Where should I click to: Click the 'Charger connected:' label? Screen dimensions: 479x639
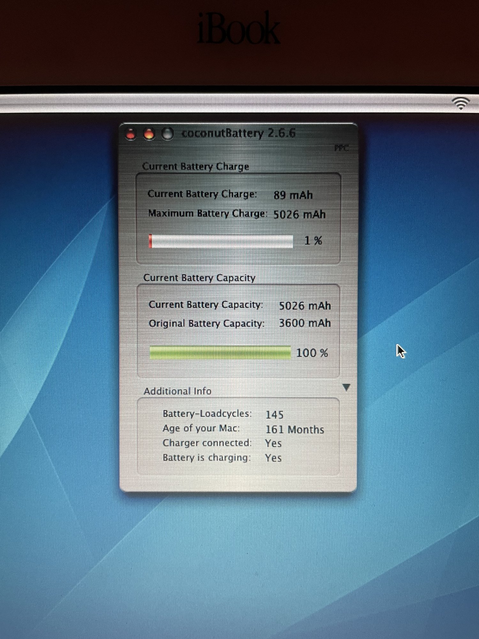pos(207,443)
